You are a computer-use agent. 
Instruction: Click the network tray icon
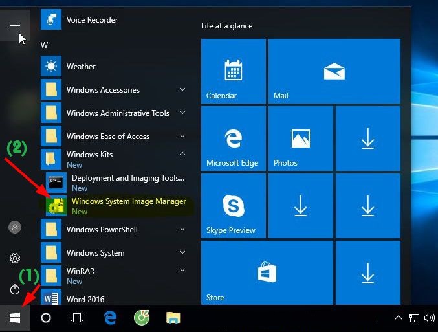(x=414, y=318)
